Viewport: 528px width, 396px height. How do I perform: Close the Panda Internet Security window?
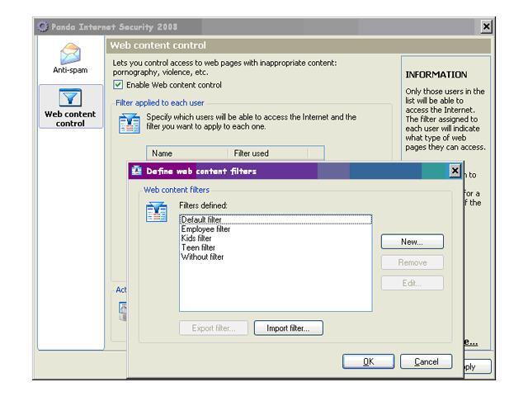coord(486,26)
